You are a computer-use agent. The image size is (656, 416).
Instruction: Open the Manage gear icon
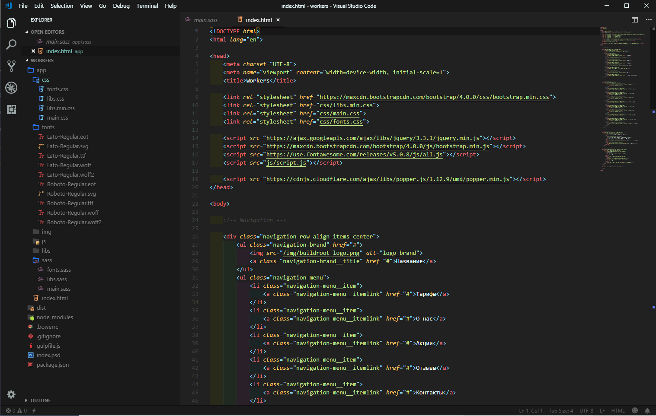pyautogui.click(x=11, y=394)
